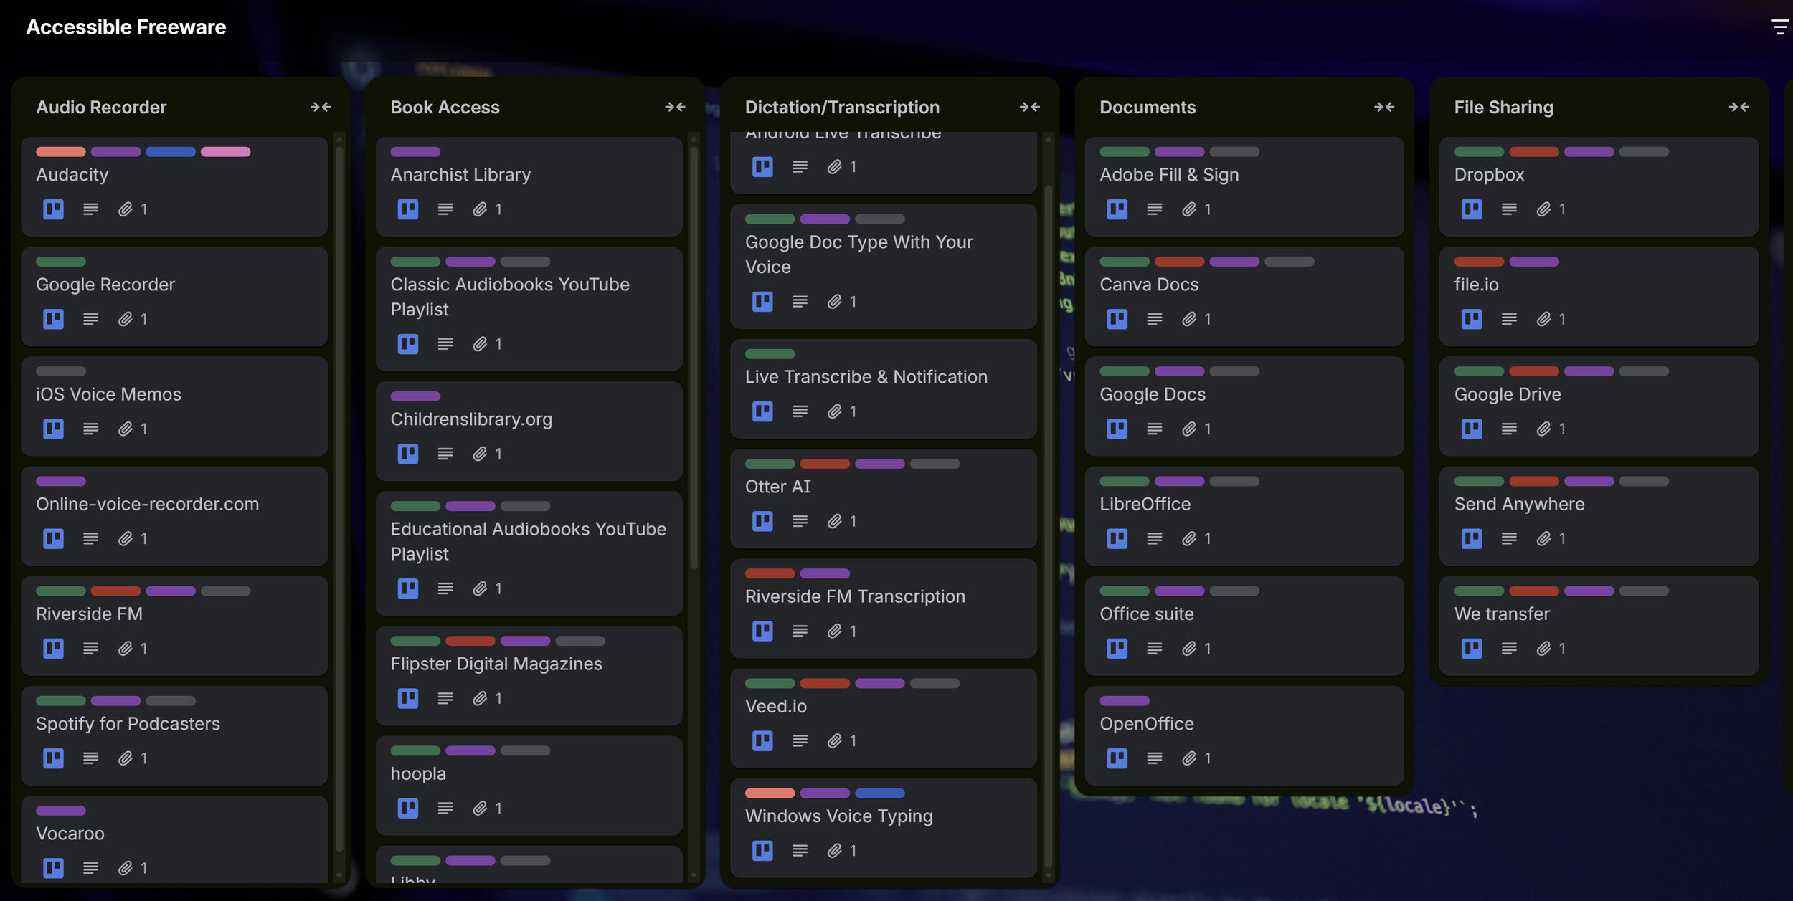
Task: Open the LibreOffice card
Action: pos(1146,504)
